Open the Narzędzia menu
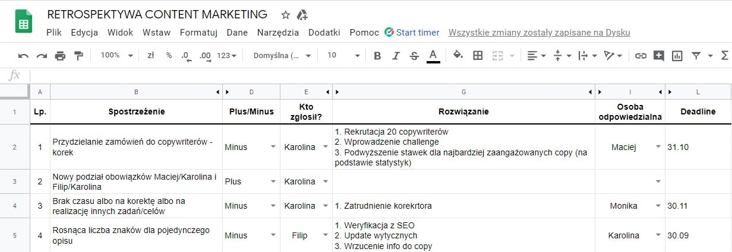Screen dimensions: 732x252 click(277, 33)
